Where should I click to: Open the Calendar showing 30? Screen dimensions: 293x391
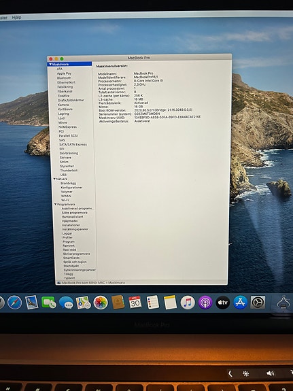click(x=135, y=302)
